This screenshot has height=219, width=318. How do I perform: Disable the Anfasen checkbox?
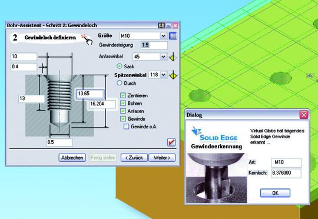[123, 111]
